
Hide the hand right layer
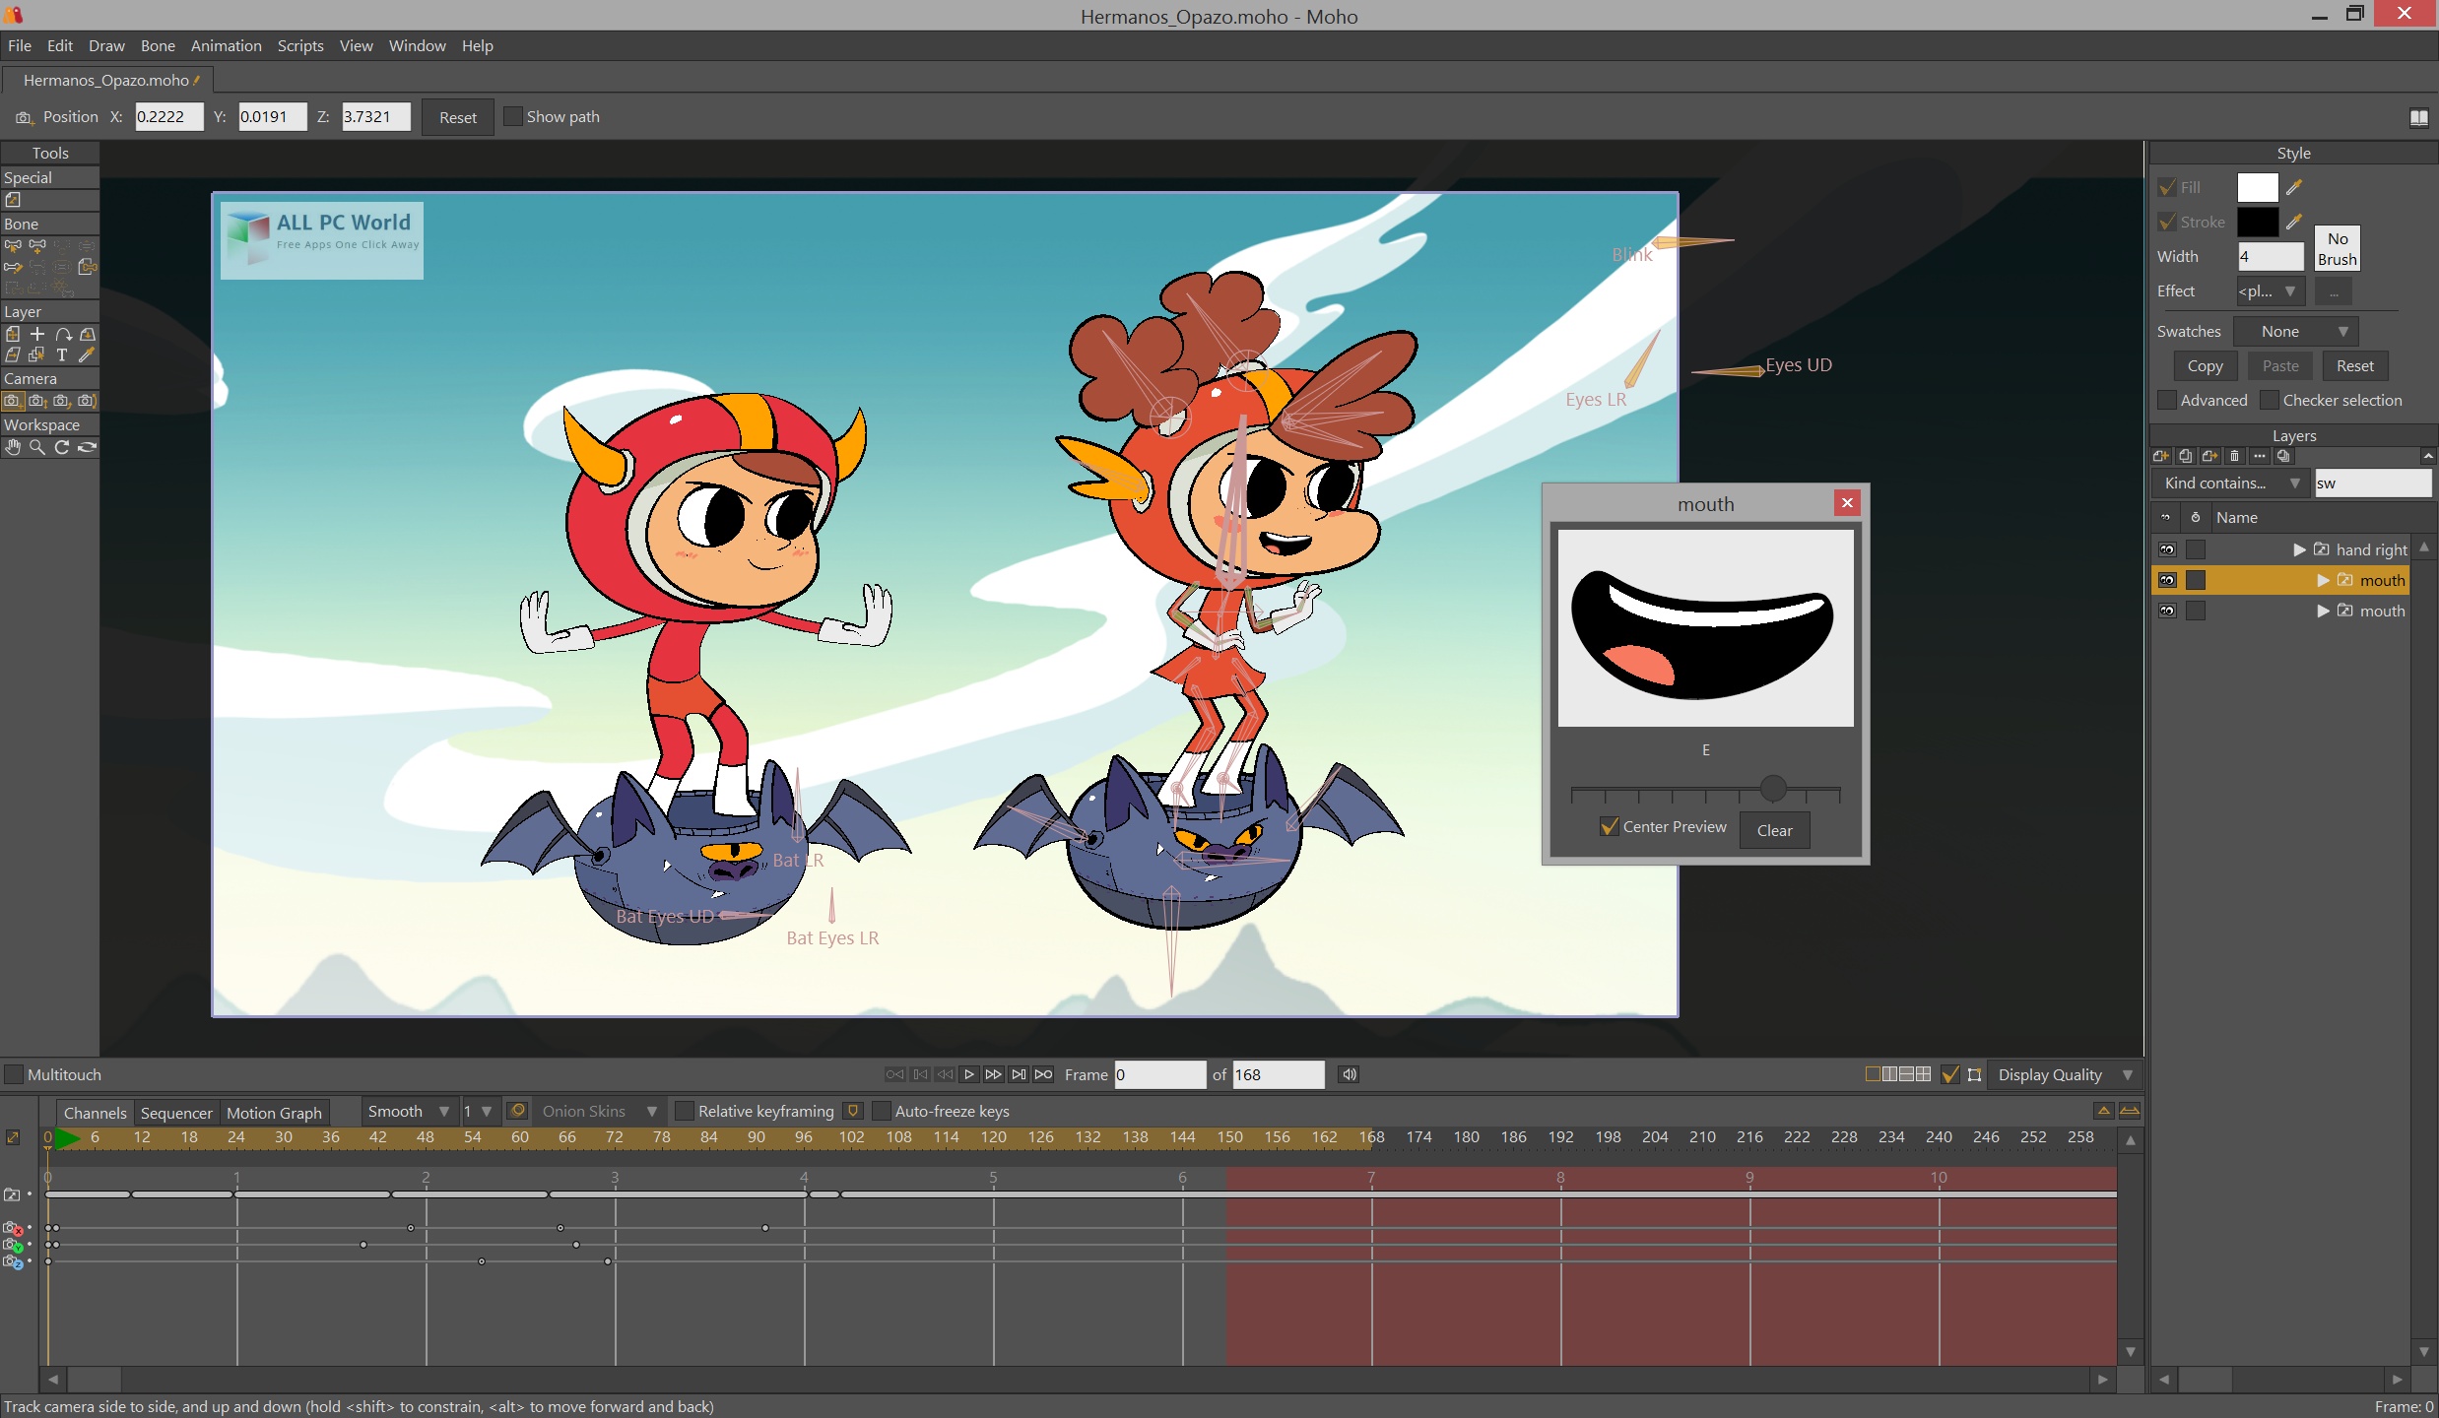(2167, 549)
